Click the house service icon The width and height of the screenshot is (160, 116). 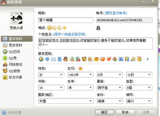click(115, 59)
